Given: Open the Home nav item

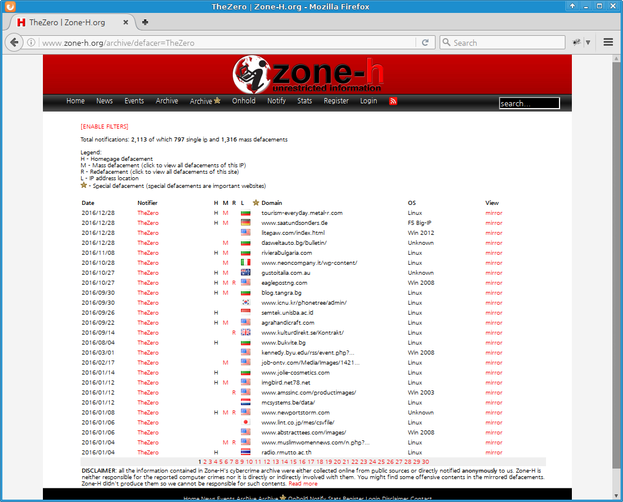Looking at the screenshot, I should [75, 101].
